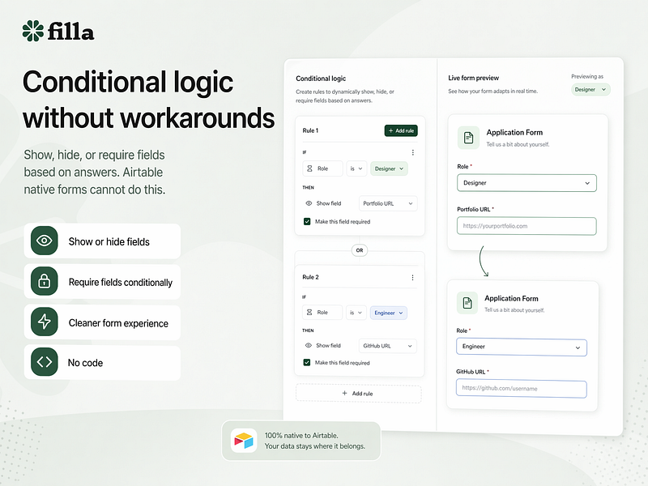
Task: Open the Role dropdown showing Engineer in preview
Action: pos(521,347)
